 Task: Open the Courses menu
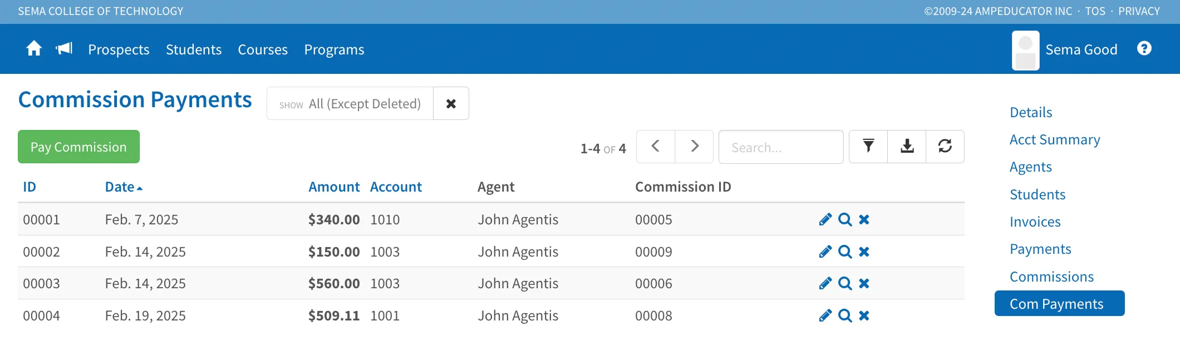(263, 49)
